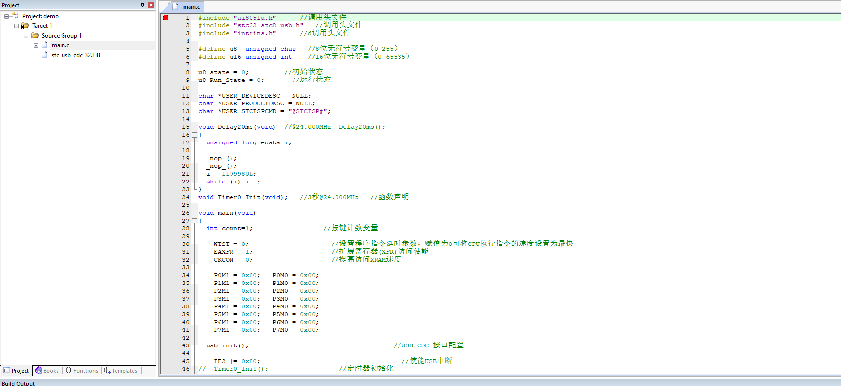Collapse the Project: demo tree node
This screenshot has width=841, height=386.
pyautogui.click(x=6, y=16)
